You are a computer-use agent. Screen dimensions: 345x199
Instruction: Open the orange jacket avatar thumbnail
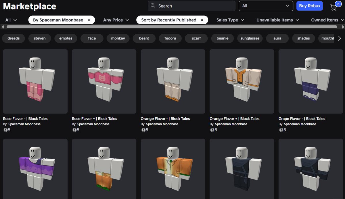click(x=173, y=169)
